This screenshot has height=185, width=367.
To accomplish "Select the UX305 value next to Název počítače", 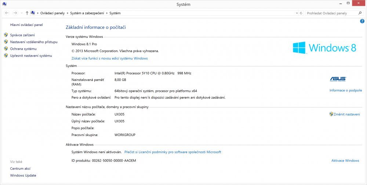I will 119,114.
